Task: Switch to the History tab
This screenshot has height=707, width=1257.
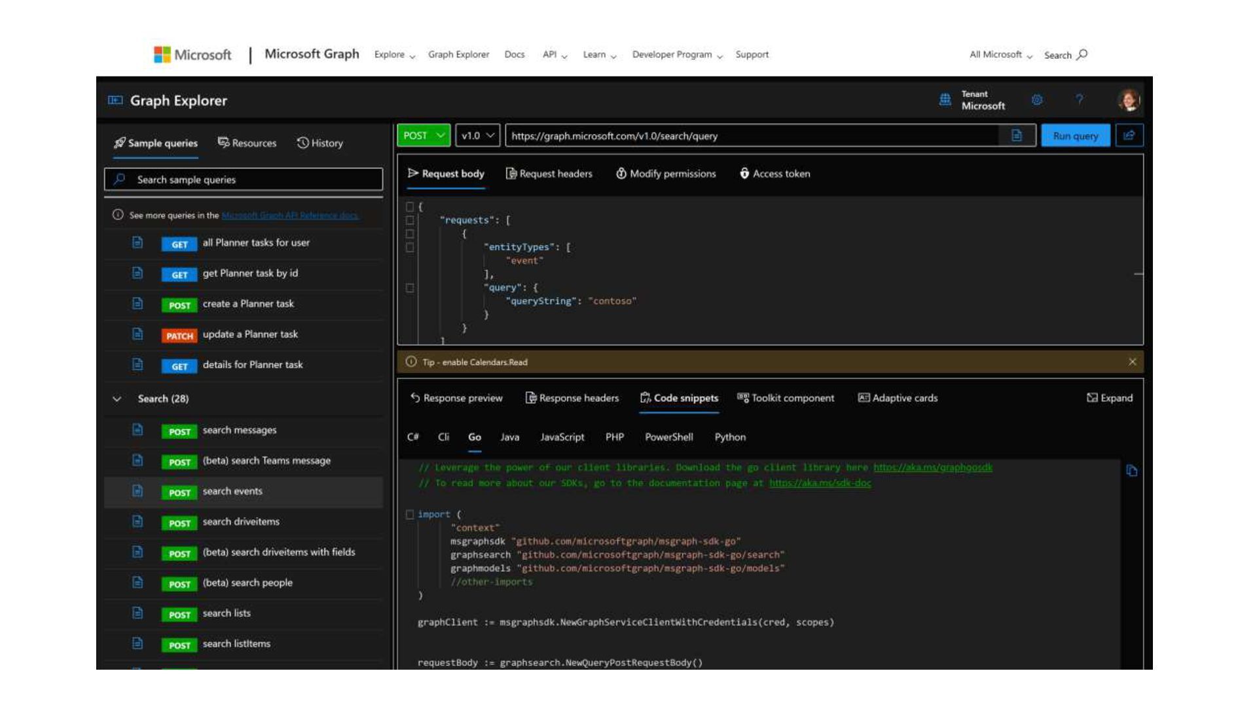Action: (319, 143)
